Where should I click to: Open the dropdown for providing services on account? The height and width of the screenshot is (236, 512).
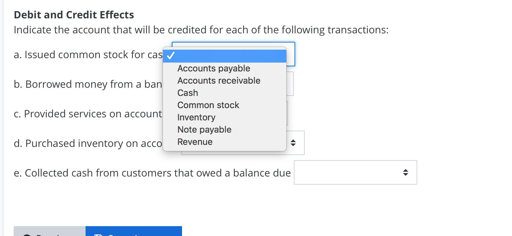point(287,113)
